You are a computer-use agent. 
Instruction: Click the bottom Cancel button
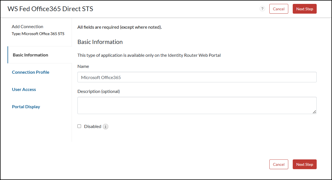point(279,164)
